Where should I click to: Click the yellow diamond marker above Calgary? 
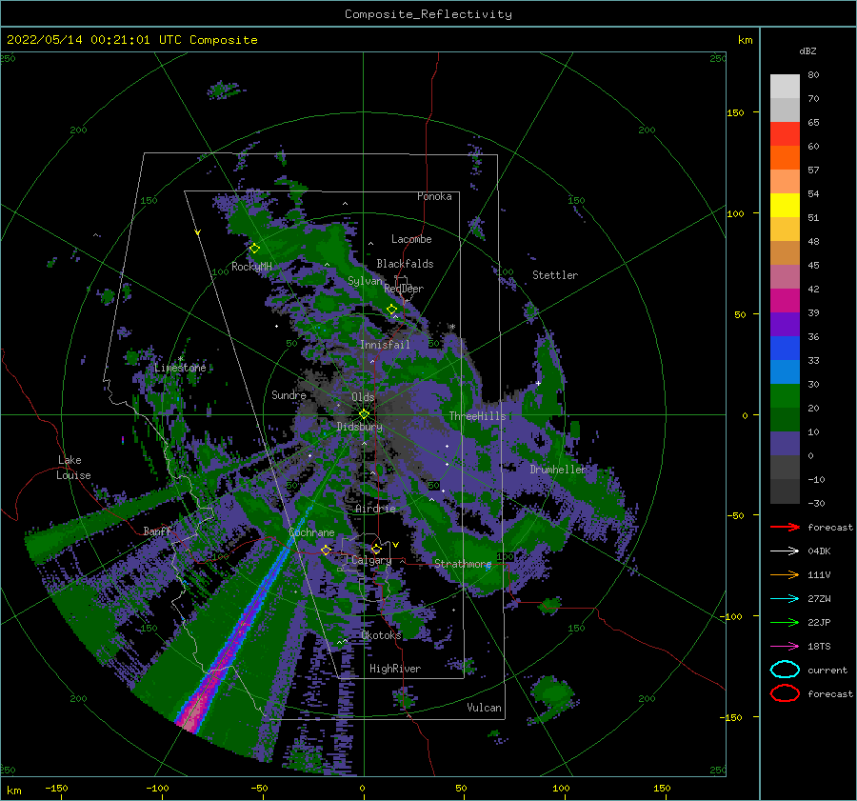(376, 549)
